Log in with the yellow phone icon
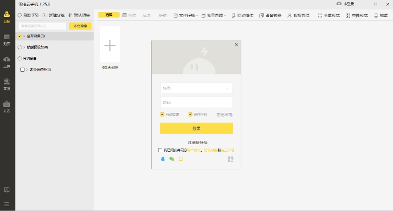 tap(181, 159)
